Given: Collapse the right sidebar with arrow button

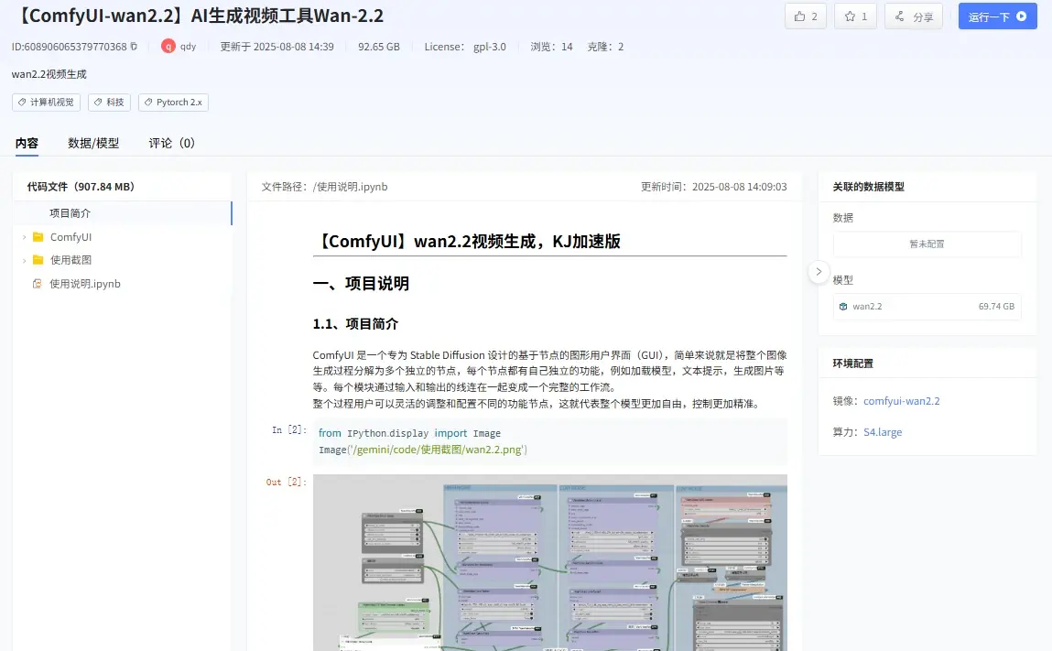Looking at the screenshot, I should coord(819,272).
